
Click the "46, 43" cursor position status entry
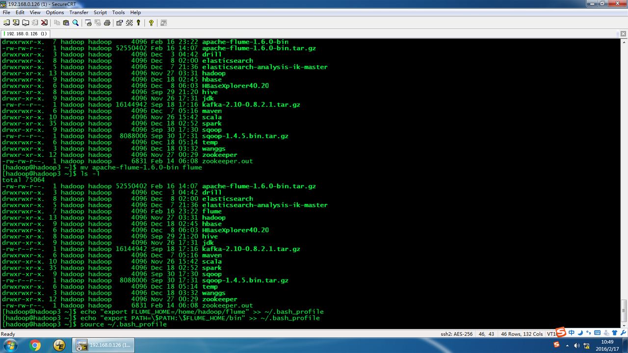(x=486, y=334)
